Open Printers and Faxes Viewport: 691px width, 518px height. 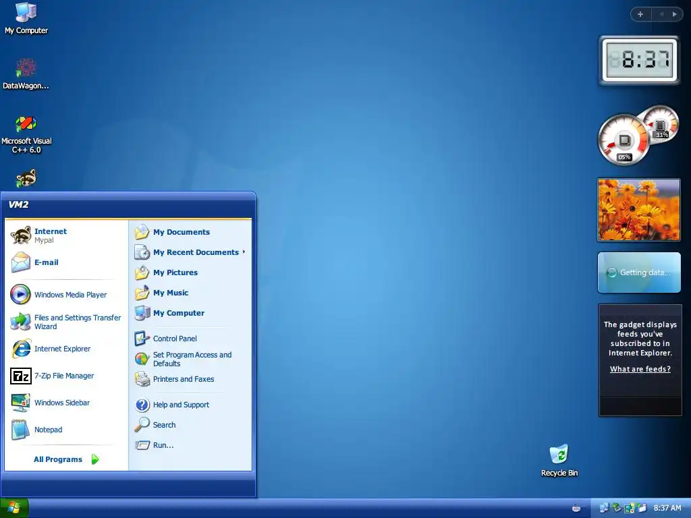tap(190, 379)
